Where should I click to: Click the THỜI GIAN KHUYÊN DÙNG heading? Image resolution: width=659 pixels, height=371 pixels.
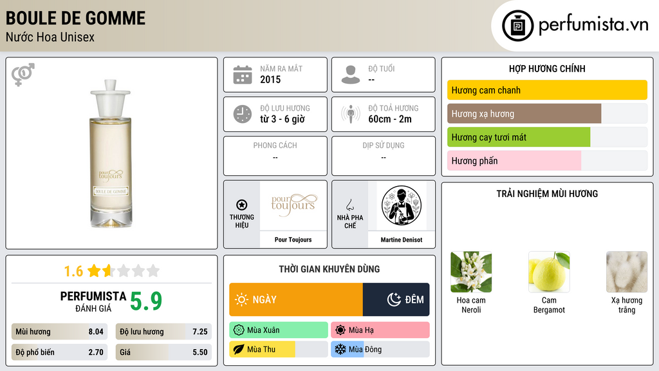pos(329,269)
